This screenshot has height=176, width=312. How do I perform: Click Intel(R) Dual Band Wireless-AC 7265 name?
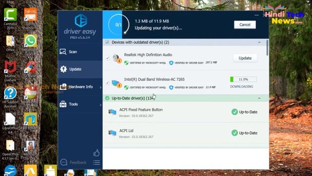tap(154, 79)
